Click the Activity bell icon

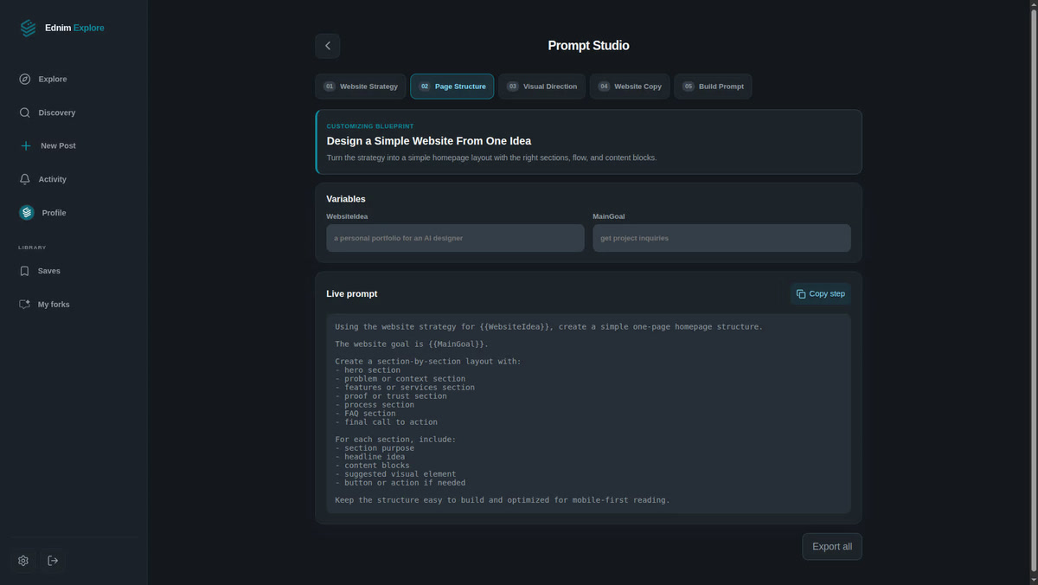pos(25,179)
